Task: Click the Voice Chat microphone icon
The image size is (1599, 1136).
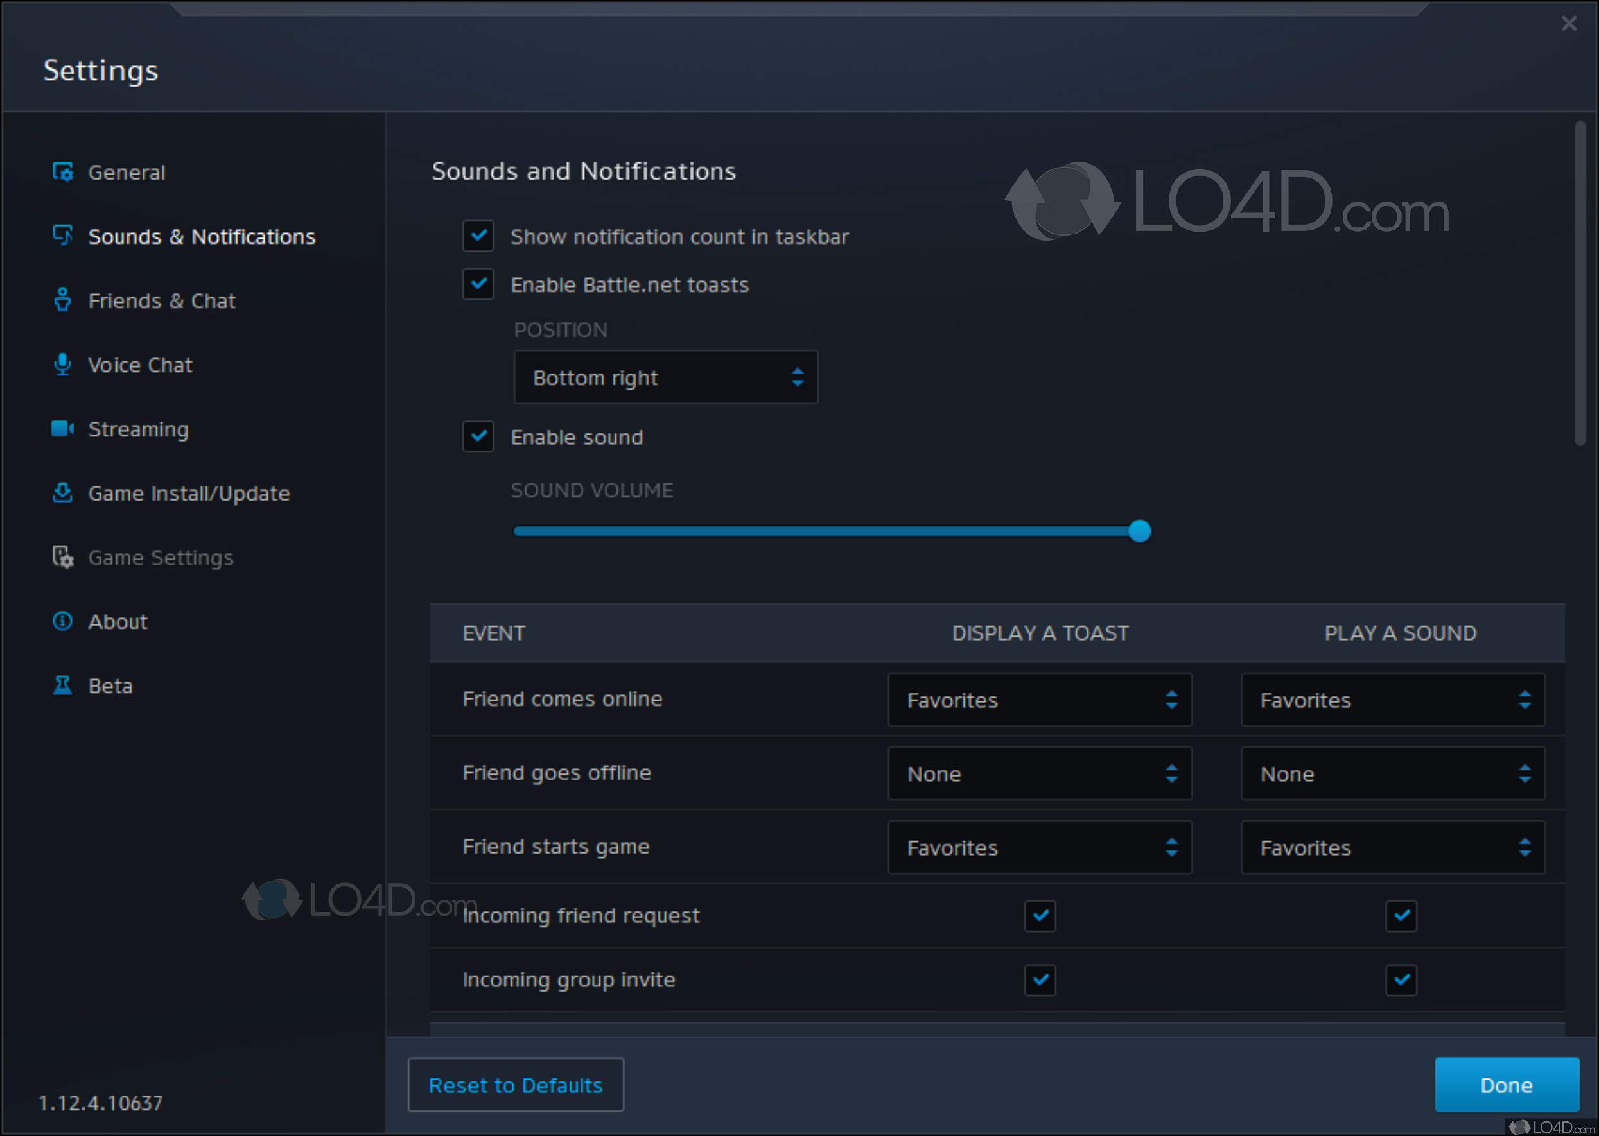Action: [63, 365]
